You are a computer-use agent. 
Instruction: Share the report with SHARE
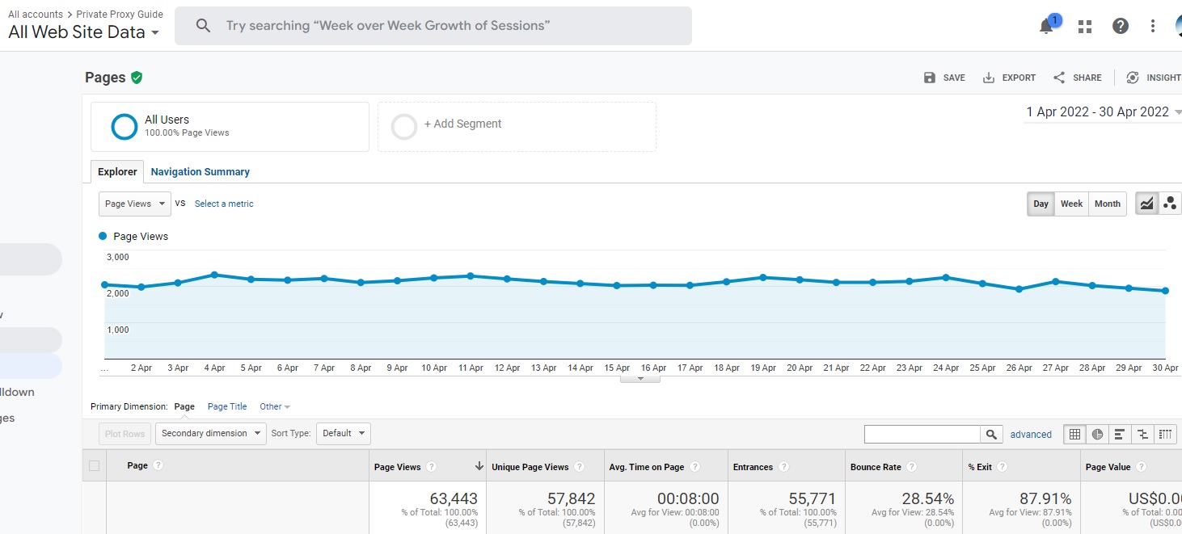click(x=1077, y=78)
